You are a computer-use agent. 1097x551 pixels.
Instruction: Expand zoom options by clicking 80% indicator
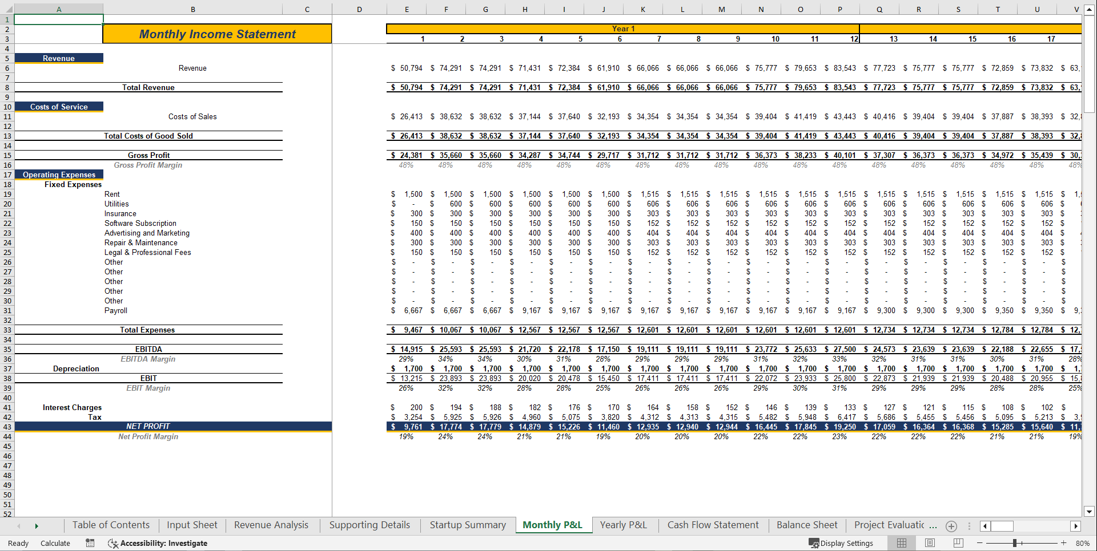[1081, 543]
